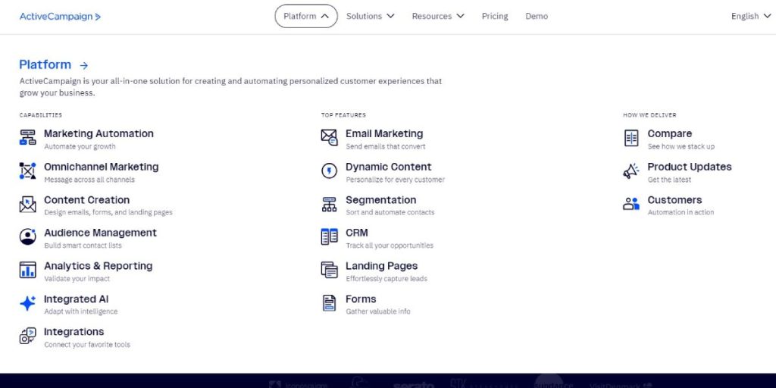Click 'Send emails that convert' text
This screenshot has height=388, width=776.
tap(386, 146)
